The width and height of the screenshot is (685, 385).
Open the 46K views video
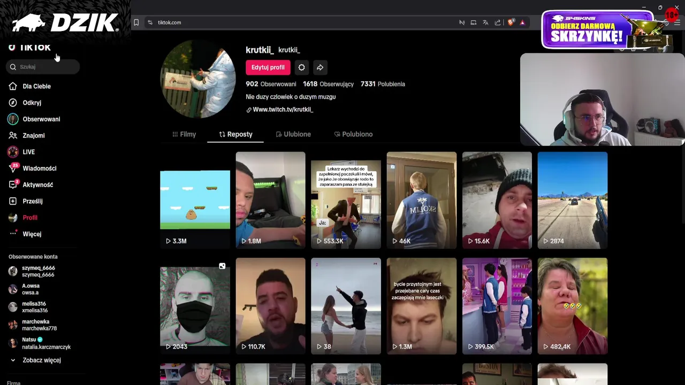pos(421,201)
